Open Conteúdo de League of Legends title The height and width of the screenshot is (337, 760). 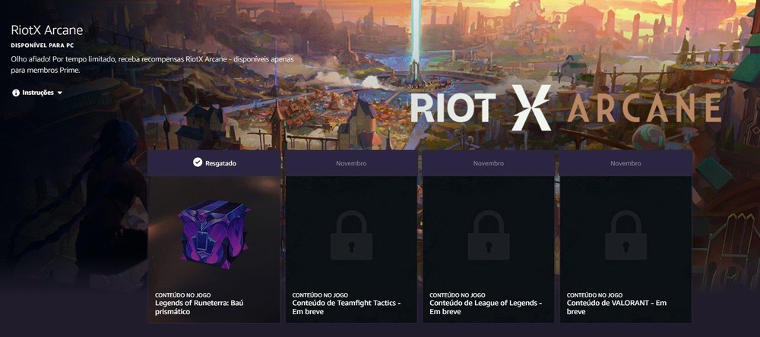click(x=486, y=307)
